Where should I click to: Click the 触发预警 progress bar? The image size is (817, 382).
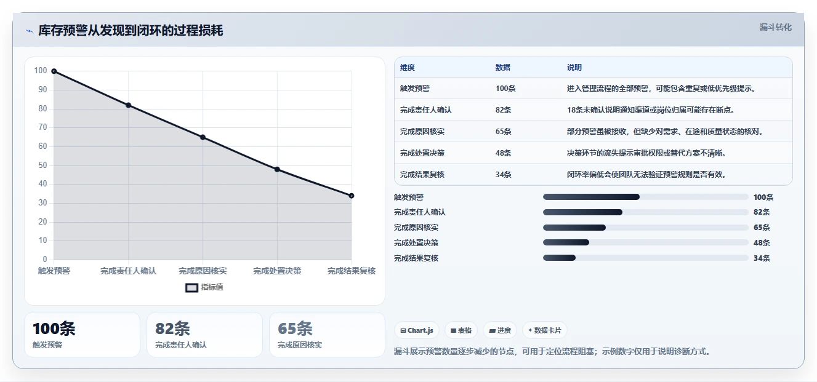pos(646,197)
